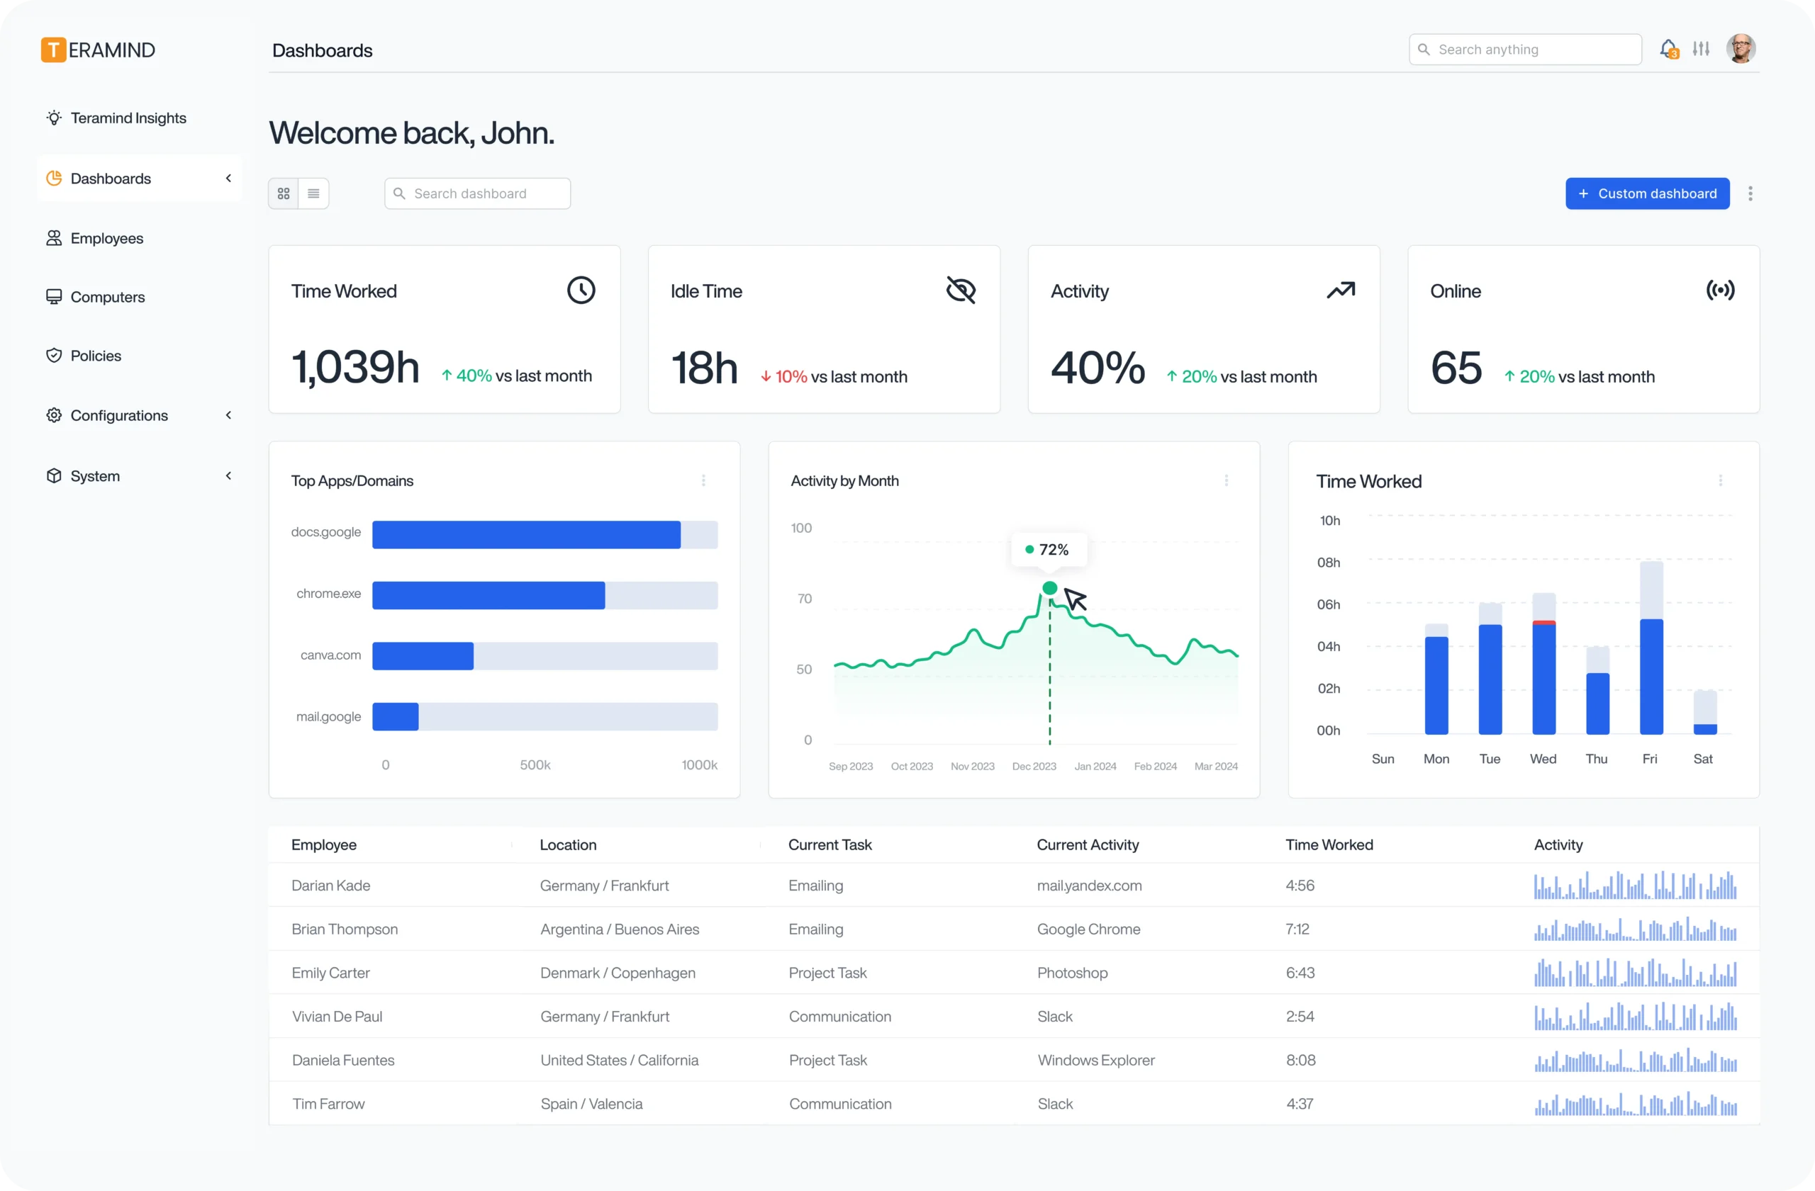The width and height of the screenshot is (1815, 1191).
Task: Open notifications via the bell icon
Action: 1668,48
